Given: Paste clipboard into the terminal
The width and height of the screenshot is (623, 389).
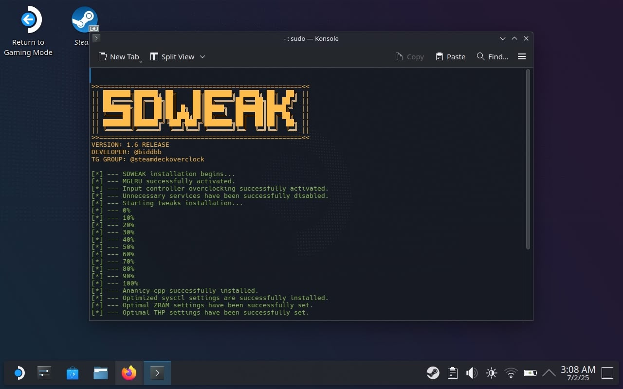Looking at the screenshot, I should click(451, 57).
